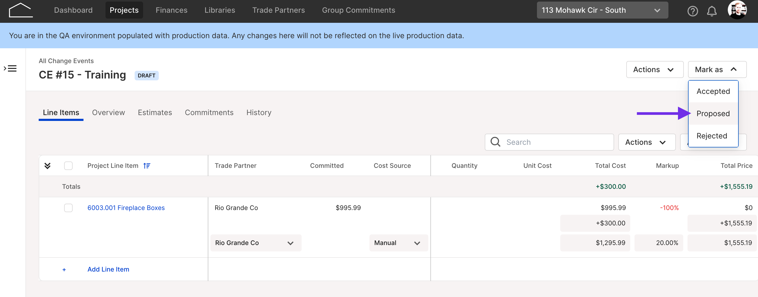Click the Project Line Item column header

coord(113,166)
